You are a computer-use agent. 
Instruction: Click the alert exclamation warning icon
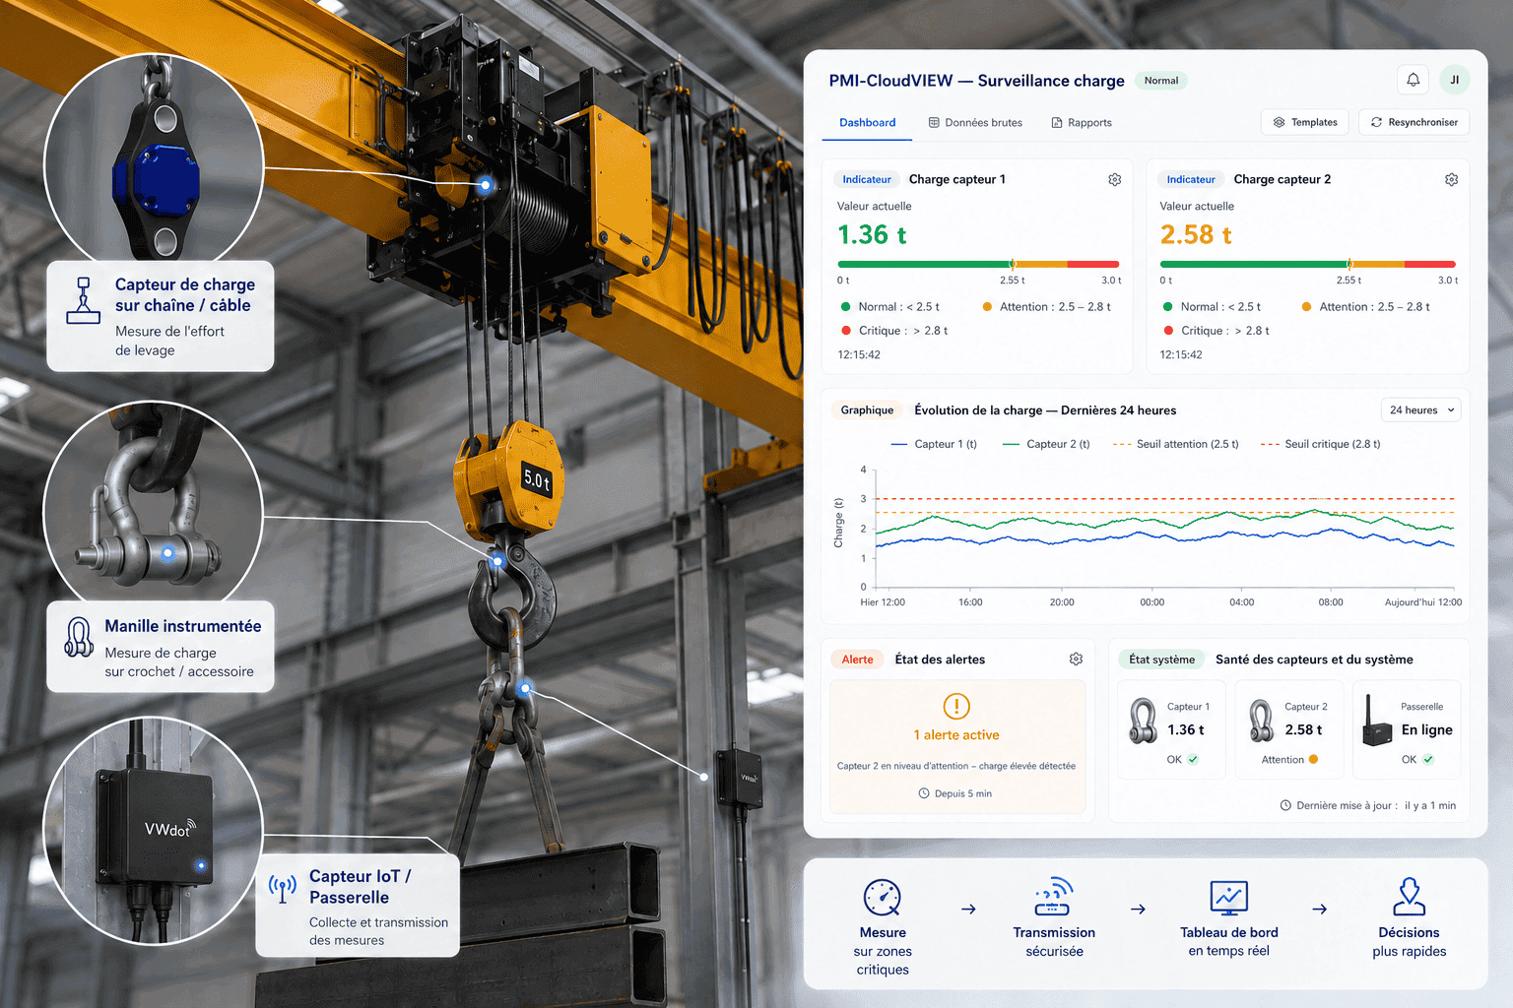click(956, 706)
